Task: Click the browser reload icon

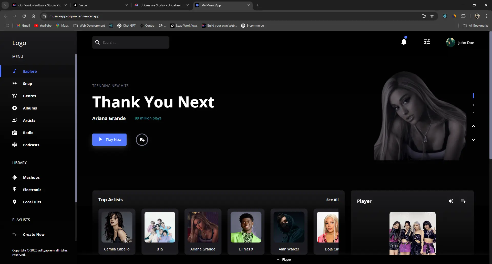Action: 24,16
